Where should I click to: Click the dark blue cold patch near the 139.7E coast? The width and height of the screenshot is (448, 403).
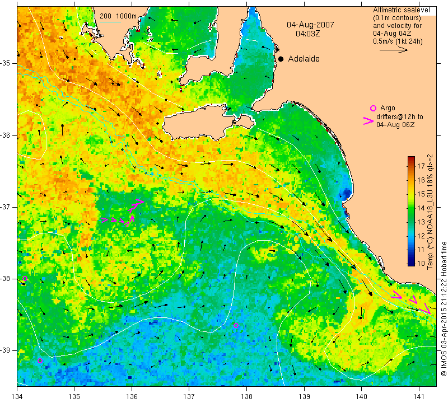coord(347,193)
